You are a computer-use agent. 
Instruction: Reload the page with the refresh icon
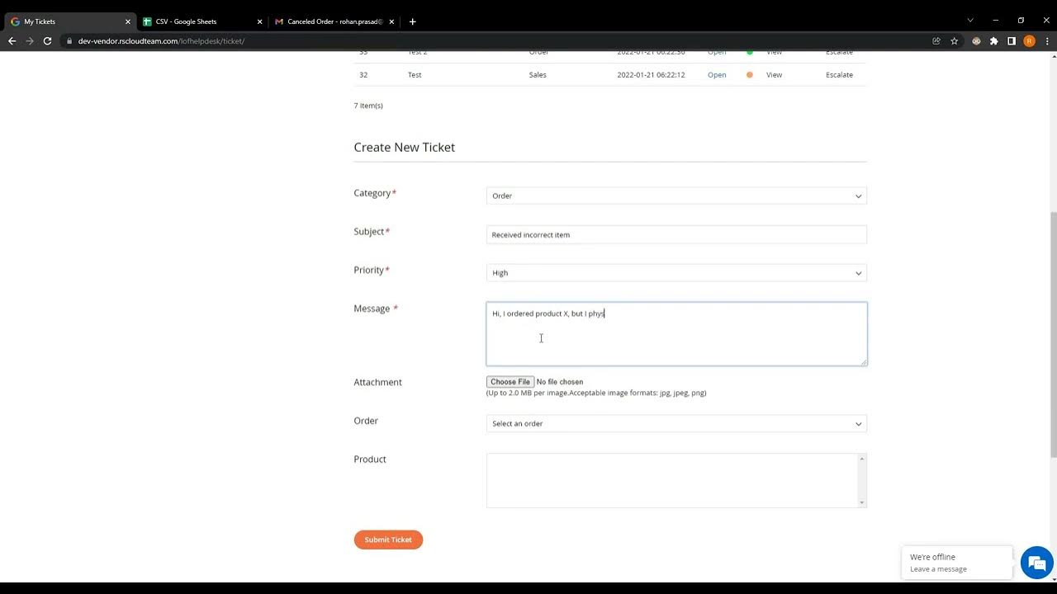(x=48, y=40)
